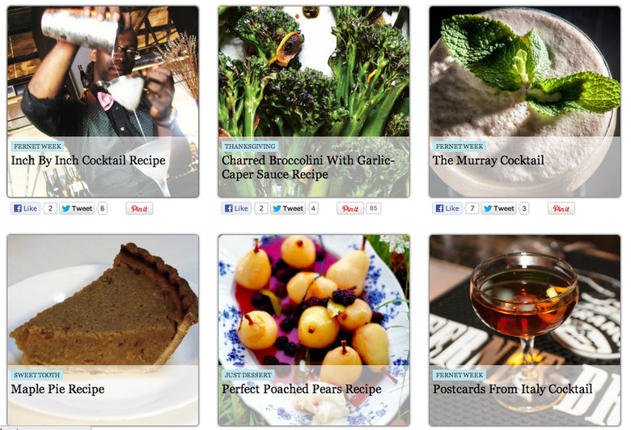The image size is (631, 430).
Task: Open the Perfect Poached Pears Recipe link
Action: [302, 389]
